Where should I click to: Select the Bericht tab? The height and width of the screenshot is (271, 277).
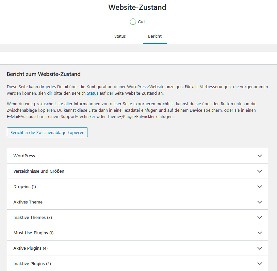click(155, 36)
